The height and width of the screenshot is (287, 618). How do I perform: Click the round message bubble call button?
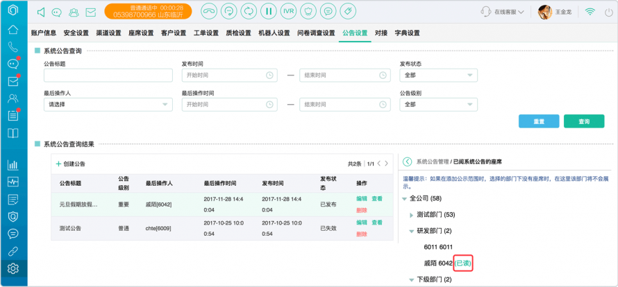(x=328, y=11)
